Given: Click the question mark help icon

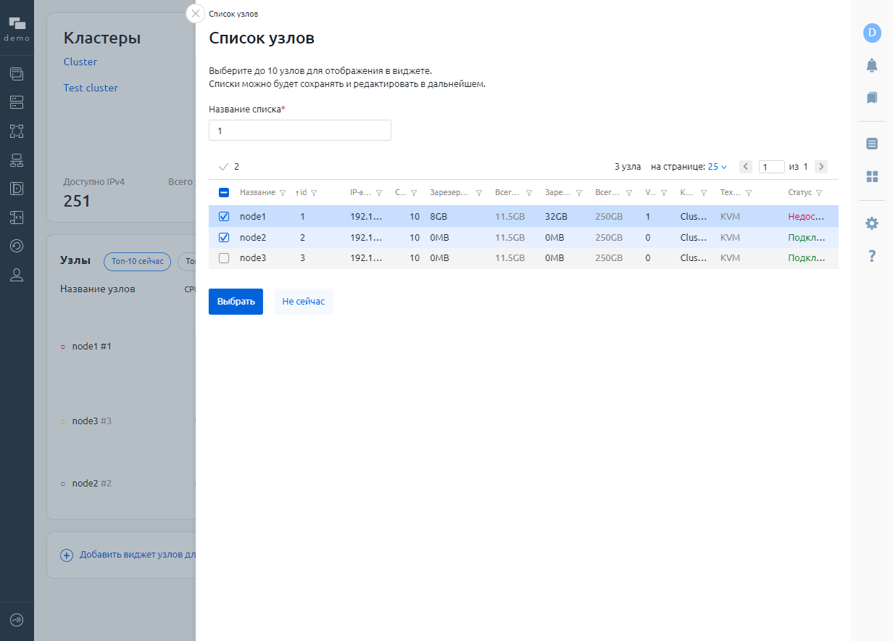Looking at the screenshot, I should 872,256.
